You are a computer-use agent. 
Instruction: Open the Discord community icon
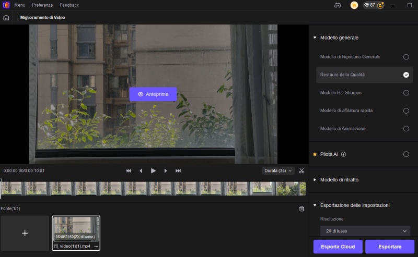click(338, 5)
